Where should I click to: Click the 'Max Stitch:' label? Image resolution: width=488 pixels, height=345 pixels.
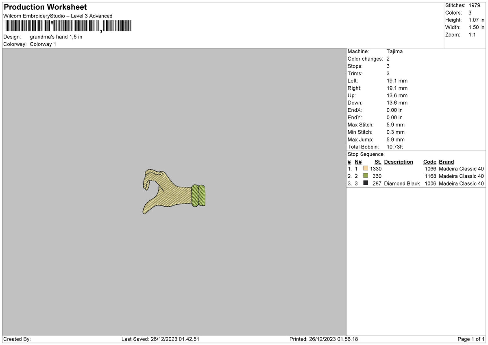pos(361,124)
